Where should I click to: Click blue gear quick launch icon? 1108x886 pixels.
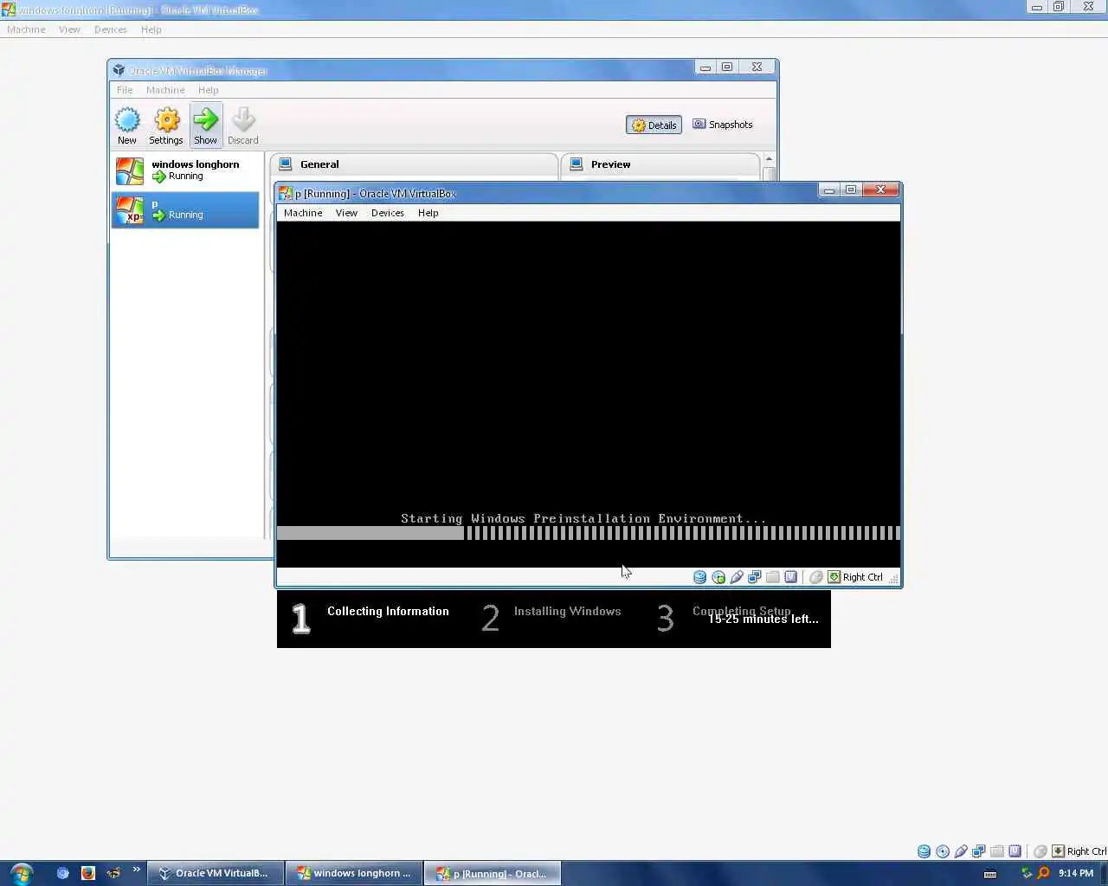point(62,873)
